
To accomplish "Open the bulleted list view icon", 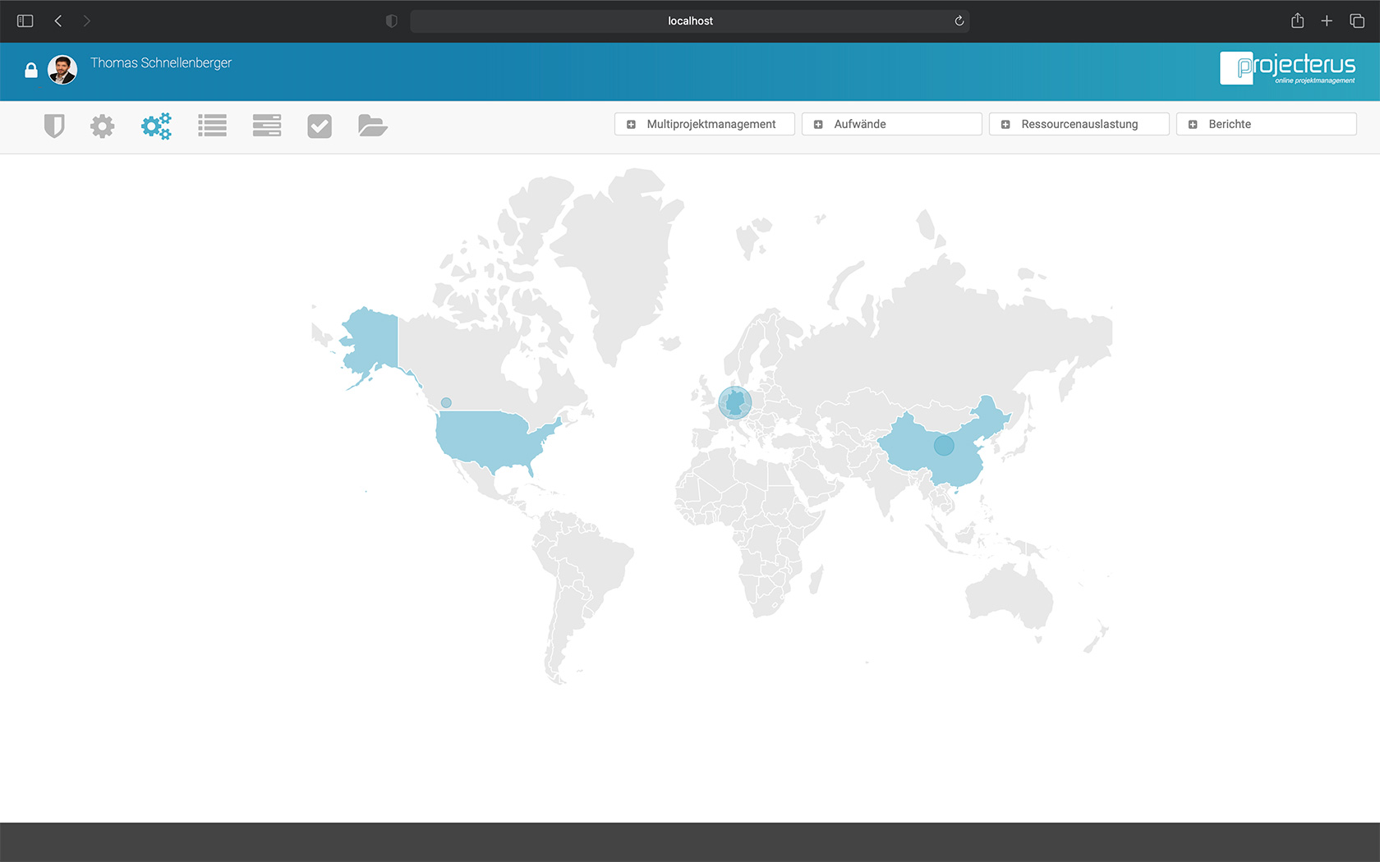I will [212, 126].
